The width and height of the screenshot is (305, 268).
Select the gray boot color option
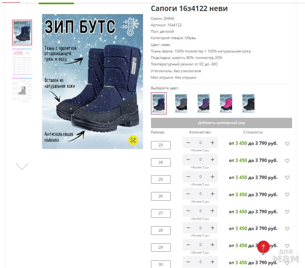[181, 103]
